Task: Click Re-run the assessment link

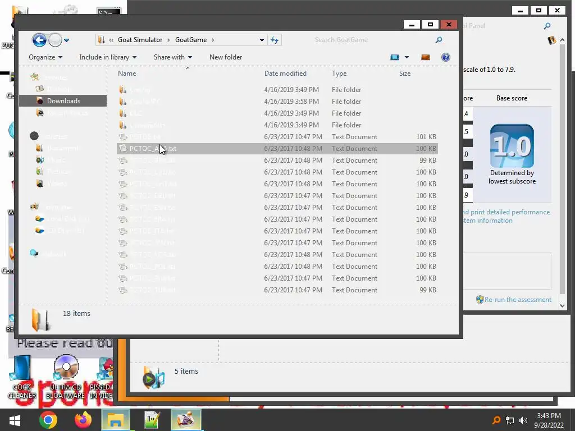Action: pos(518,300)
